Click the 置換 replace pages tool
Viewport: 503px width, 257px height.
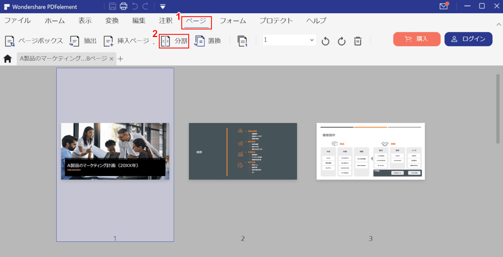(x=208, y=41)
